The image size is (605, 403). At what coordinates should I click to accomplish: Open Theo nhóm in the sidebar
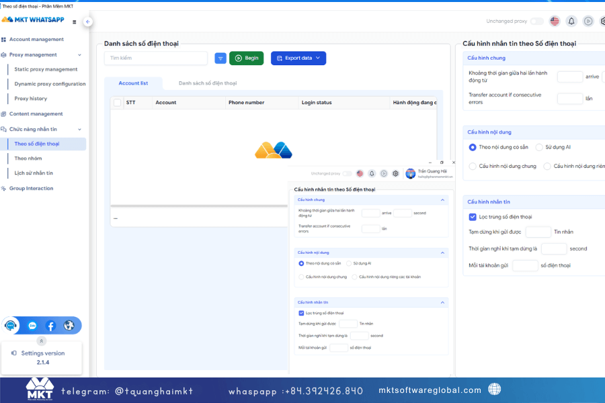pyautogui.click(x=28, y=159)
